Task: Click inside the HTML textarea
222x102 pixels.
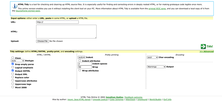Action: (66, 32)
